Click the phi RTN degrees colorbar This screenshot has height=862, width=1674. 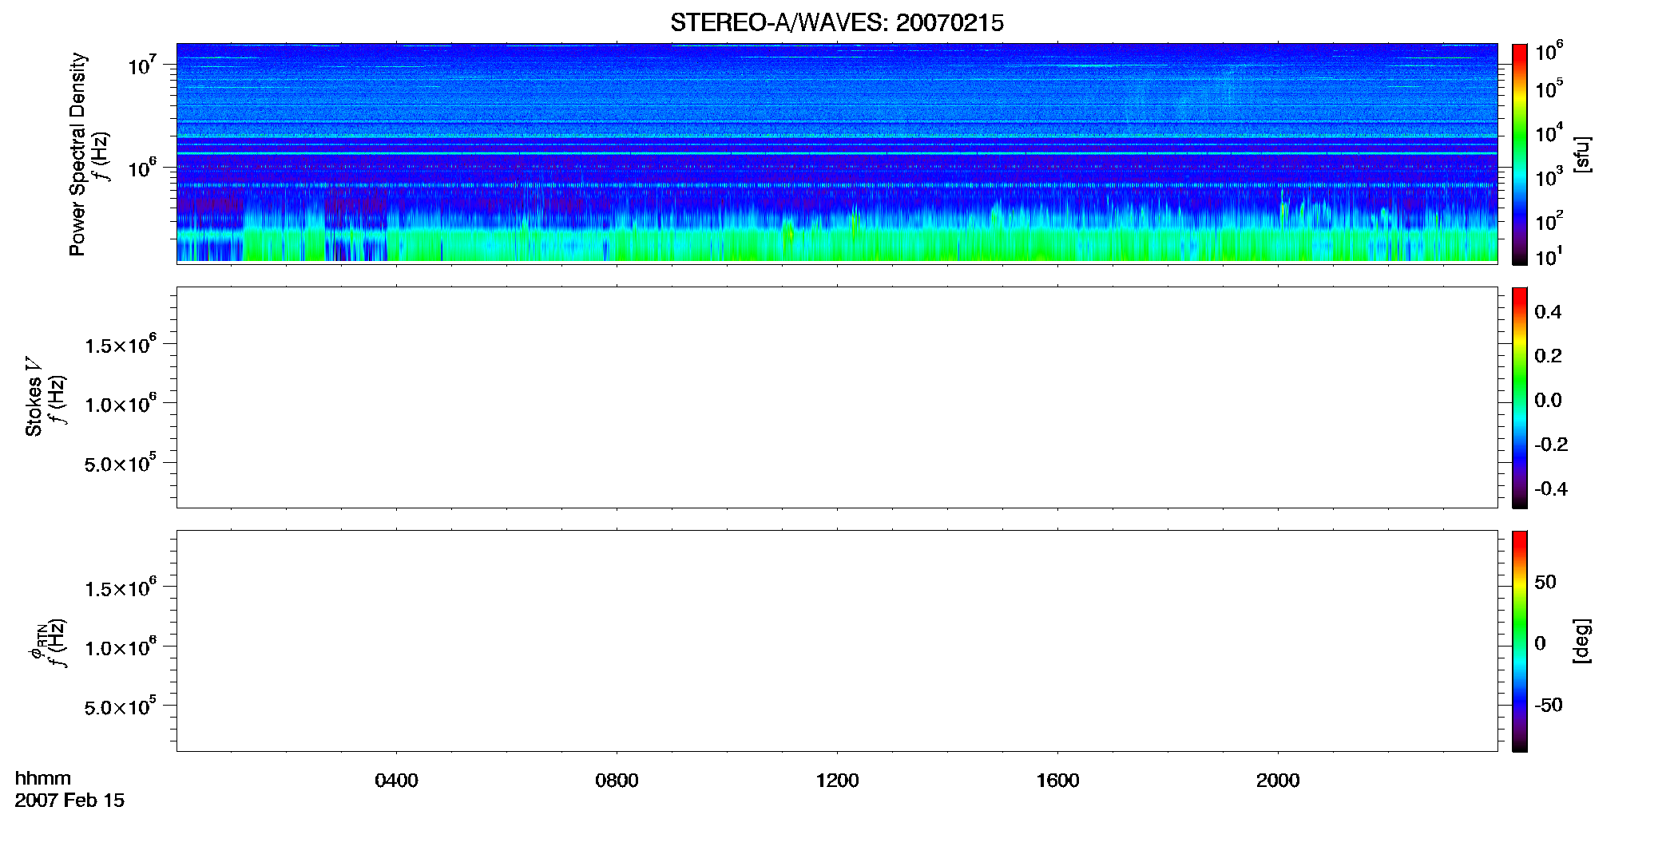pos(1519,641)
